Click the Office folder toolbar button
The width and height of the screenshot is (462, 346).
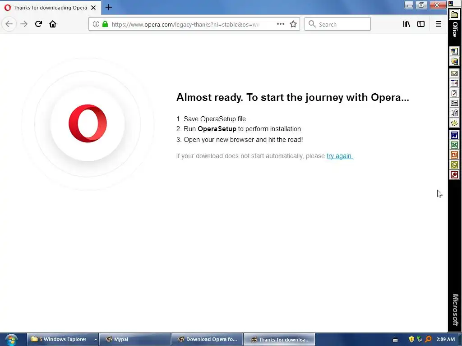point(455,15)
